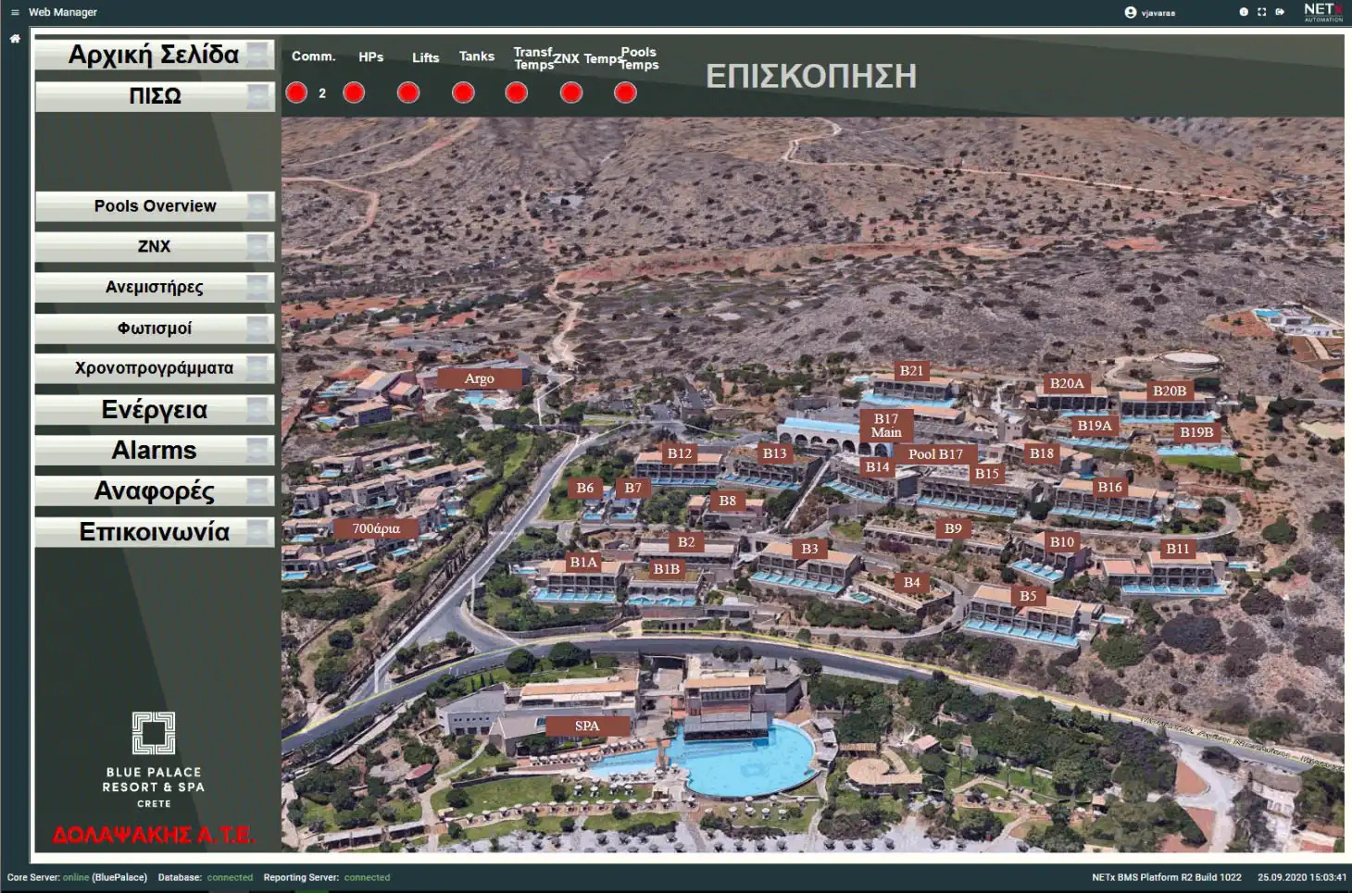This screenshot has height=893, width=1352.
Task: Click the home icon in left sidebar
Action: (15, 39)
